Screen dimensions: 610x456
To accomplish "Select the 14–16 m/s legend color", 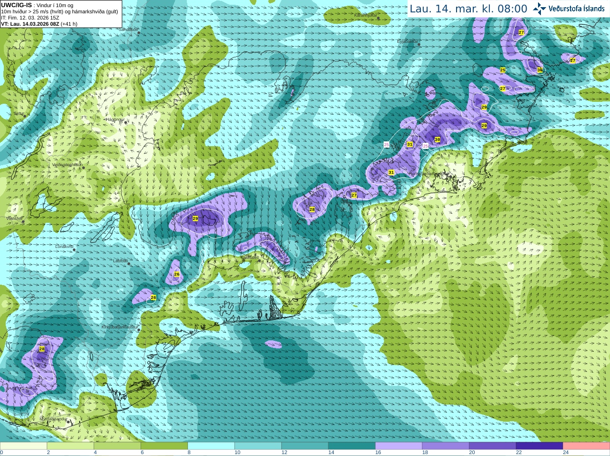I will (x=352, y=446).
